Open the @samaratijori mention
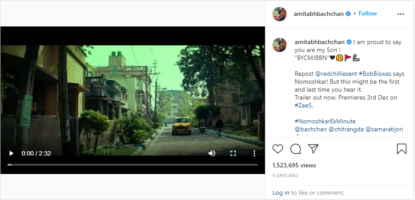Image resolution: width=415 pixels, height=200 pixels. pos(384,129)
